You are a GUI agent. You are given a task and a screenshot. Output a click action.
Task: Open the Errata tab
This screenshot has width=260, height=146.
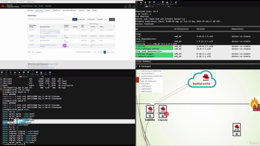89,10
